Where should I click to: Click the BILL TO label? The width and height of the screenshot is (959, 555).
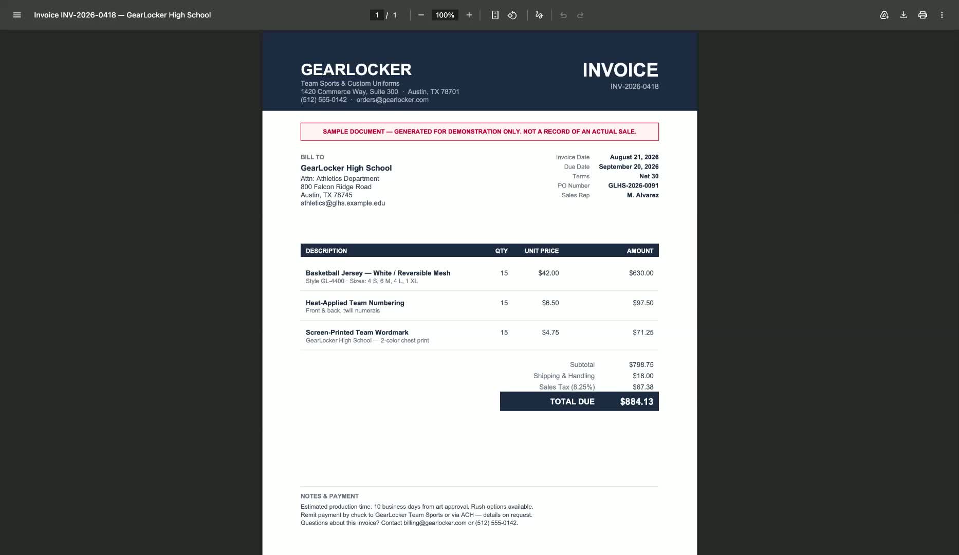coord(312,157)
